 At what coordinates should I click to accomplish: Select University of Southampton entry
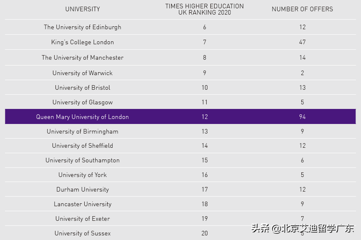click(83, 160)
